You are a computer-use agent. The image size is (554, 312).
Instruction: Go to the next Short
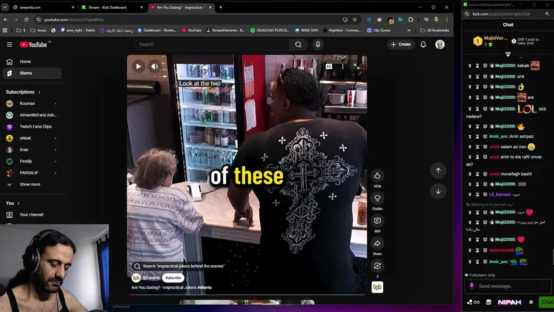click(438, 191)
